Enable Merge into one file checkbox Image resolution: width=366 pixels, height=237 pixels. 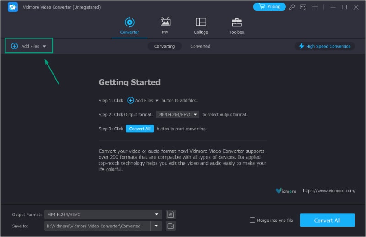253,220
